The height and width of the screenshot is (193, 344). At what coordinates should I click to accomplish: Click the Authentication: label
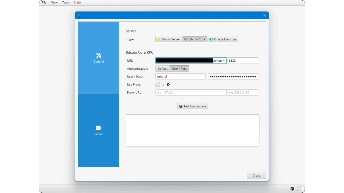click(137, 69)
